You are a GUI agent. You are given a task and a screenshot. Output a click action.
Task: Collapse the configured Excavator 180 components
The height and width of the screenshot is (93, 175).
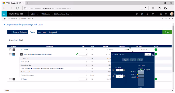(21, 54)
